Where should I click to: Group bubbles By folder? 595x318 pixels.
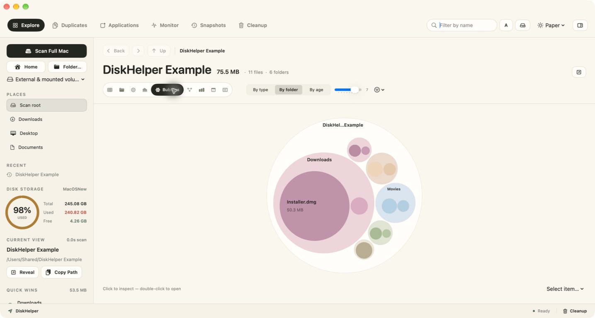[x=289, y=90]
